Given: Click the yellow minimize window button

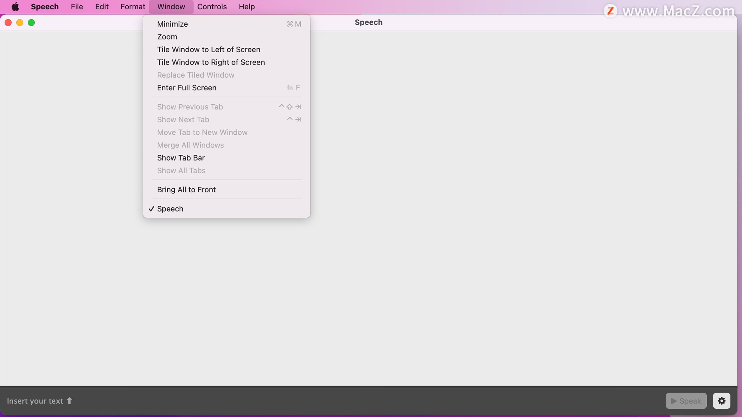Looking at the screenshot, I should pos(20,23).
